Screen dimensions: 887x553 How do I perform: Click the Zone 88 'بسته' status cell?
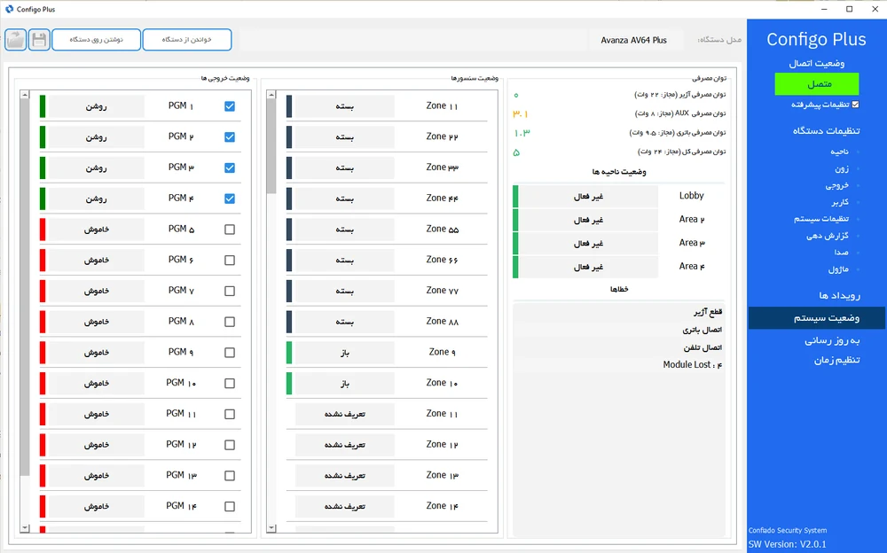click(344, 322)
